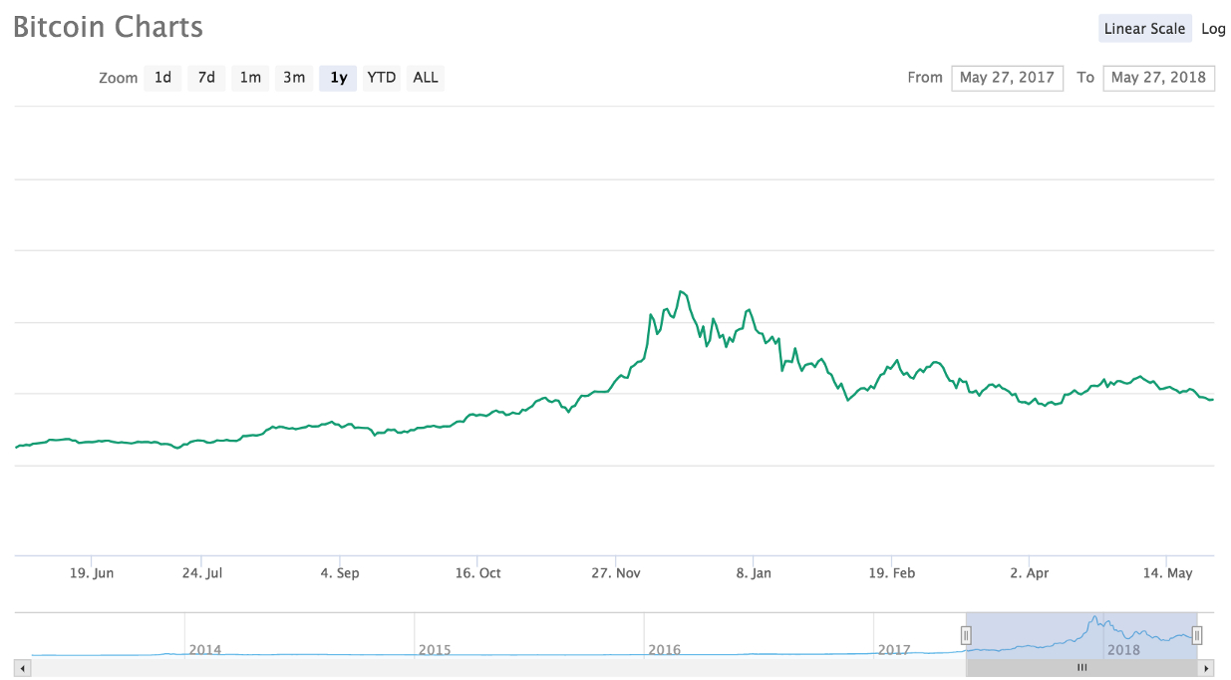The width and height of the screenshot is (1231, 680).
Task: Set zoom to 7d
Action: point(206,78)
